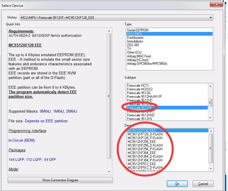Select Freescale 9S12XD subtype
This screenshot has width=228, height=191.
tap(167, 100)
